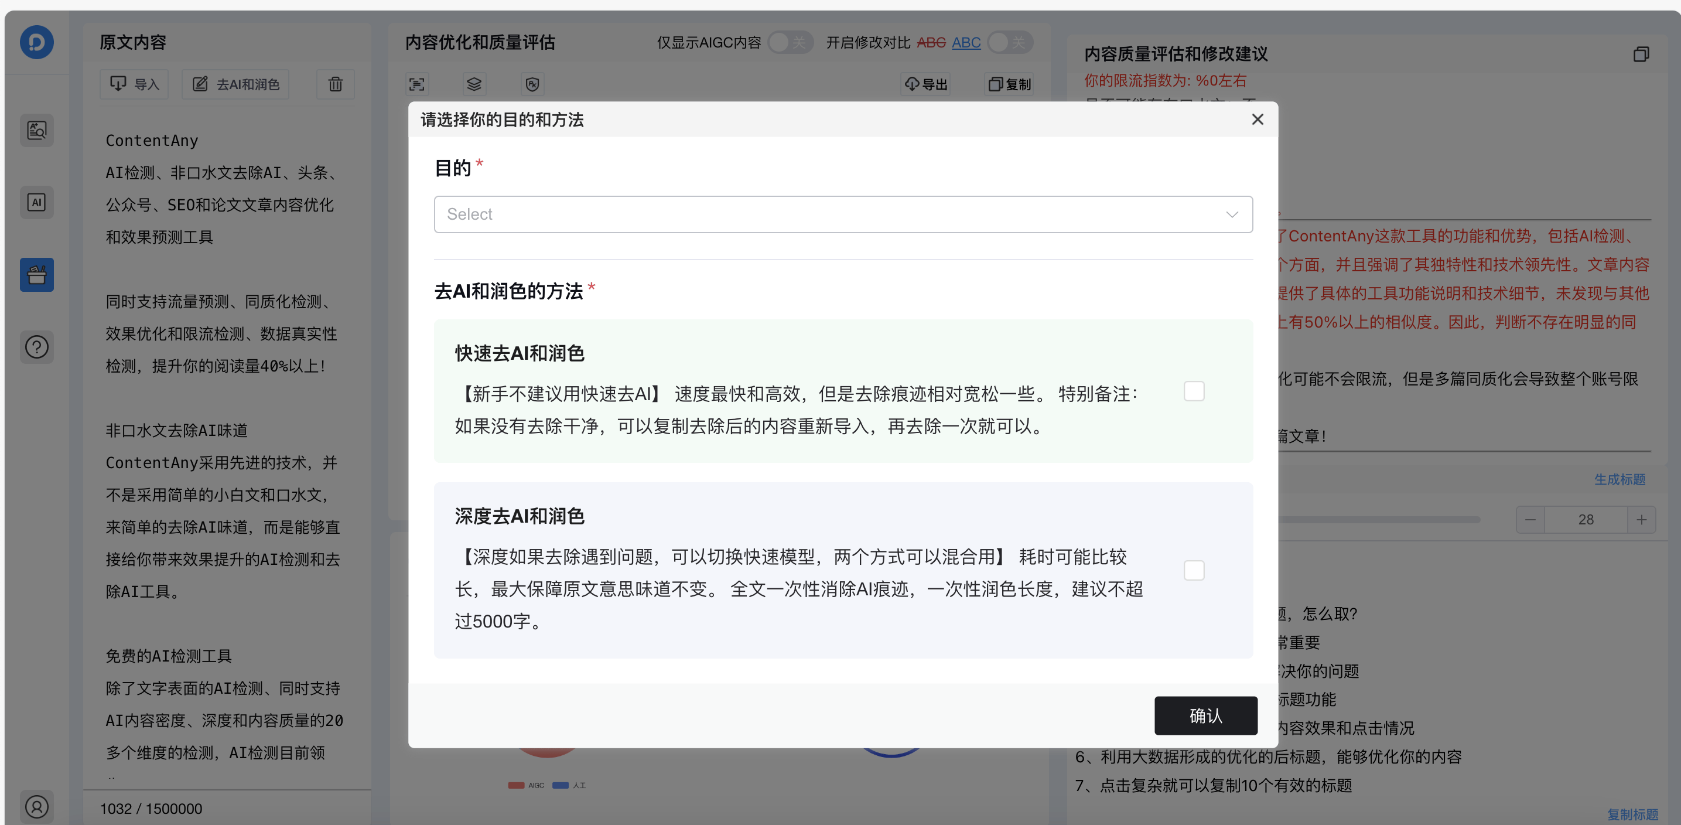
Task: Click the ContentAny heading in original text
Action: [152, 140]
